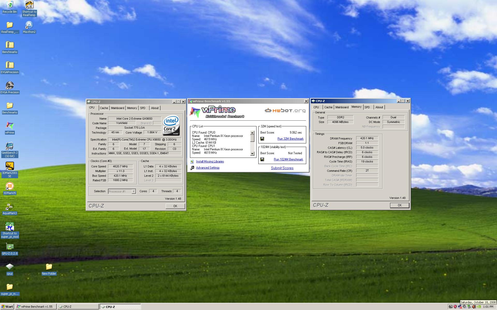Switch to wPrime Benchmark v1.55 taskbar button
The width and height of the screenshot is (497, 310).
pyautogui.click(x=36, y=307)
